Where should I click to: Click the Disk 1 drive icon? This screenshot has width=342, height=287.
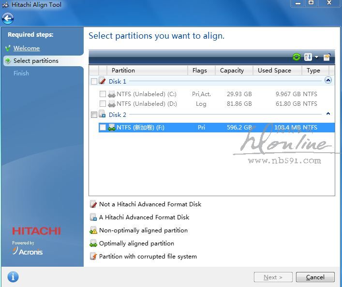pos(102,81)
